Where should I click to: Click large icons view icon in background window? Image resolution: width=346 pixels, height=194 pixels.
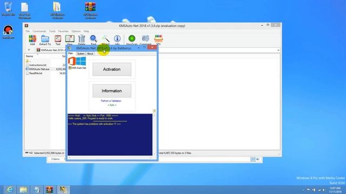coord(258,160)
